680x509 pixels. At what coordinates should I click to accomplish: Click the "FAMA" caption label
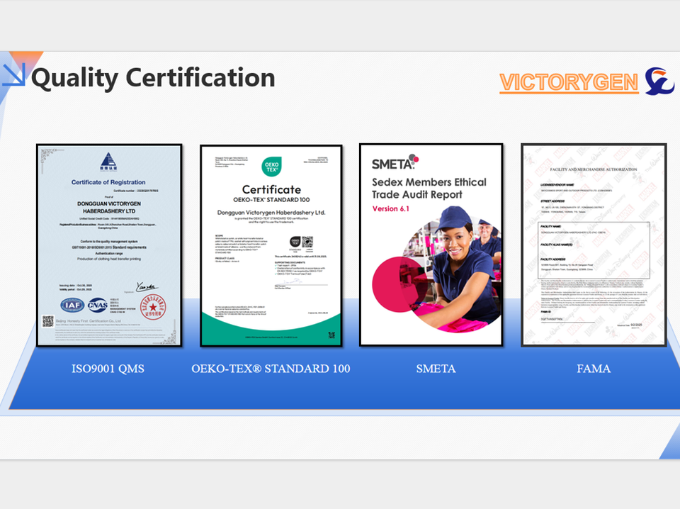point(594,369)
